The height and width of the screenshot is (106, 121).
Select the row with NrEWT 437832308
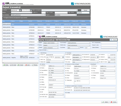46,27
